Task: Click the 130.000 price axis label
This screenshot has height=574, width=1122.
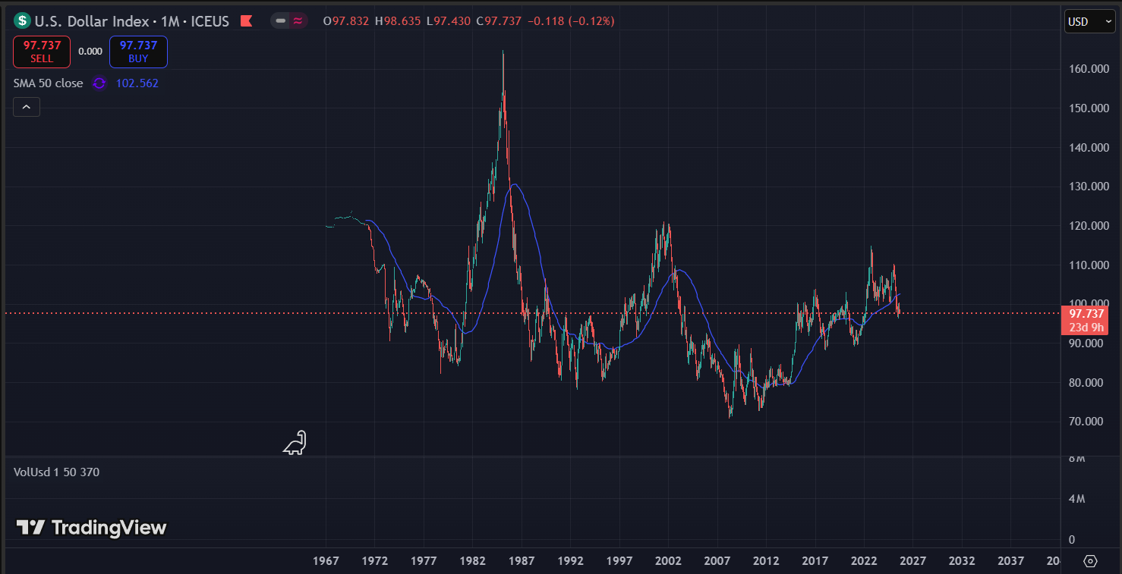Action: (1088, 187)
